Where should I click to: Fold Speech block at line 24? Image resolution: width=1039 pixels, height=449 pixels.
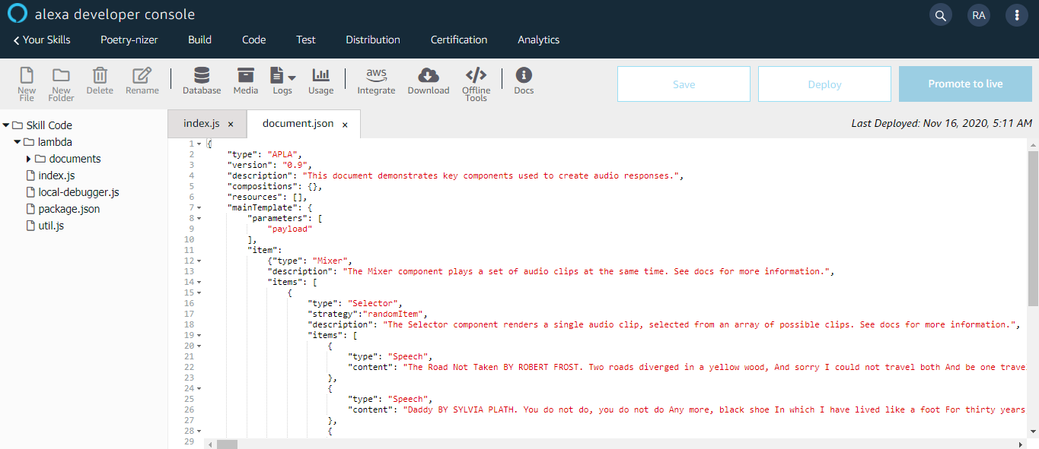click(x=199, y=388)
